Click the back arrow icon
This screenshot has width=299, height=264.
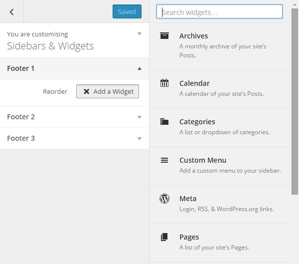(11, 12)
